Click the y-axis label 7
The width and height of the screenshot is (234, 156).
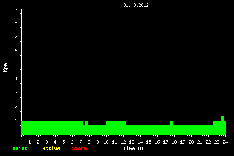tap(16, 37)
